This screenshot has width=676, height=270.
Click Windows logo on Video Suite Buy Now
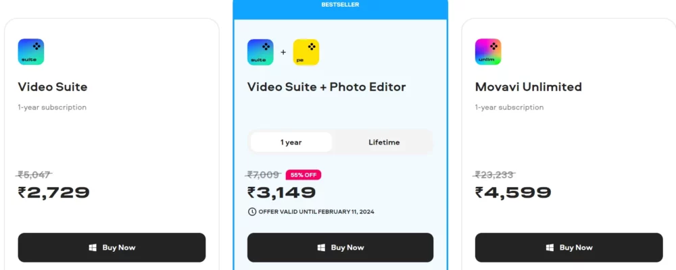pyautogui.click(x=93, y=248)
